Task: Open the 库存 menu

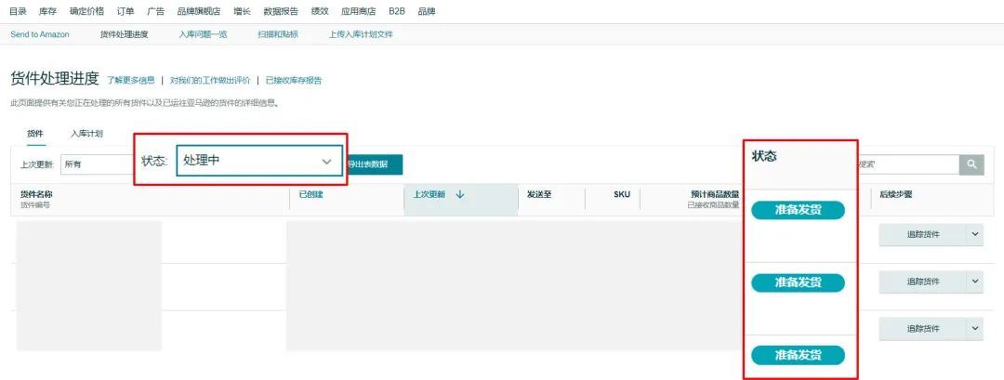Action: click(48, 11)
